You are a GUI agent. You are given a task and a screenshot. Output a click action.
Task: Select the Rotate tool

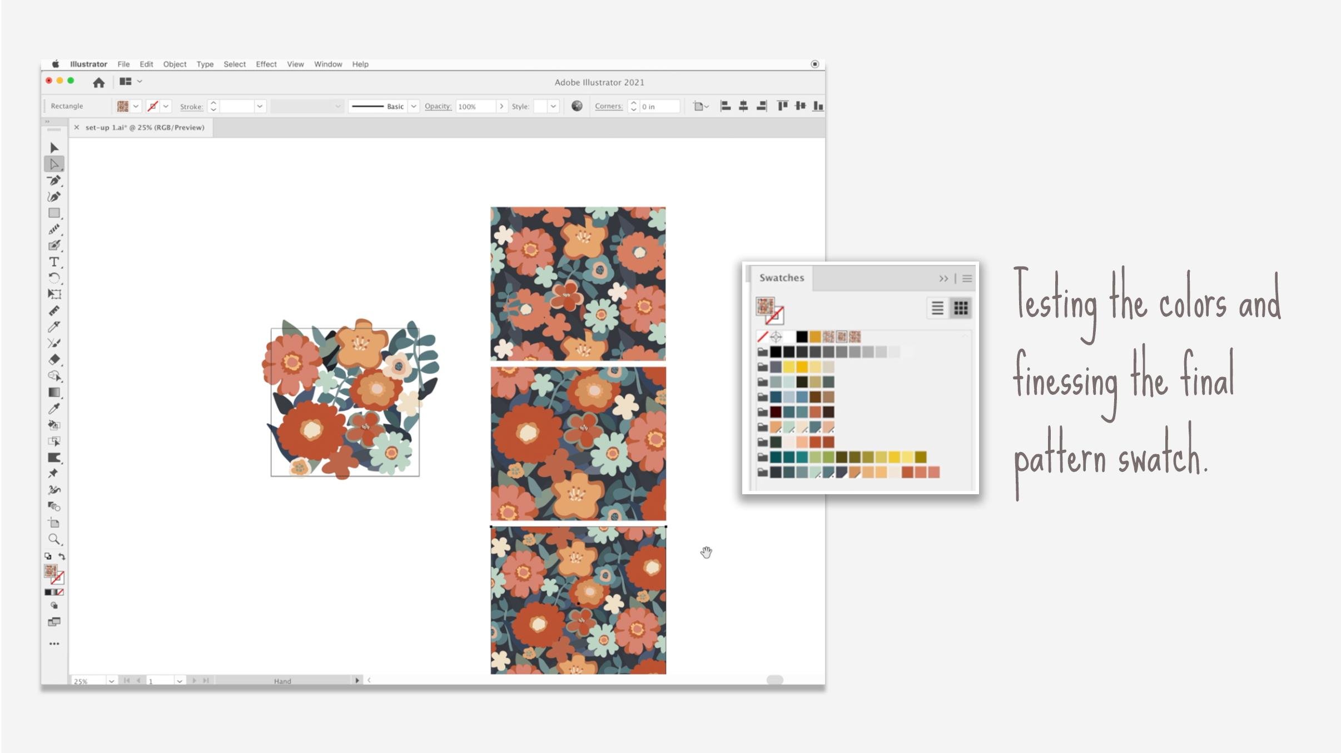54,278
